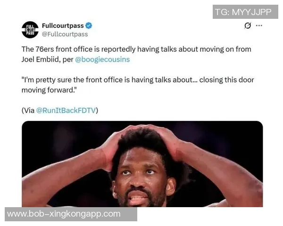283x226 pixels.
Task: Open the attached player photo
Action: pos(142,164)
